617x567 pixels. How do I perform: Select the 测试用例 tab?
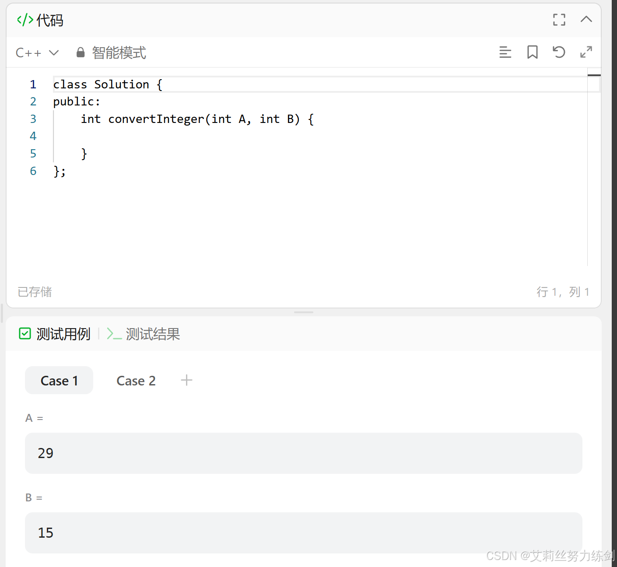[x=55, y=334]
